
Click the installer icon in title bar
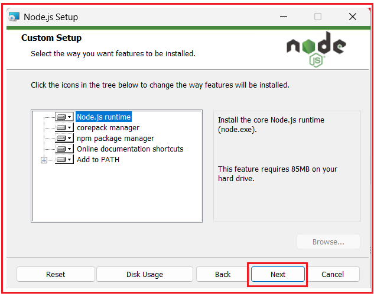[x=14, y=17]
